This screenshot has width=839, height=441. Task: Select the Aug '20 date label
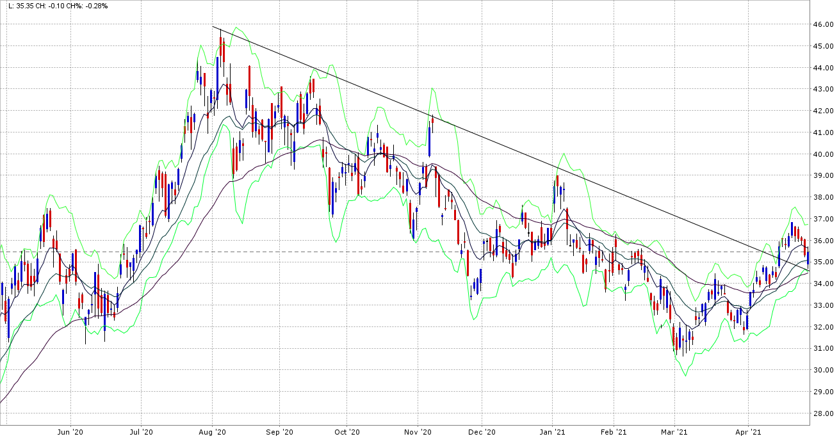point(213,433)
